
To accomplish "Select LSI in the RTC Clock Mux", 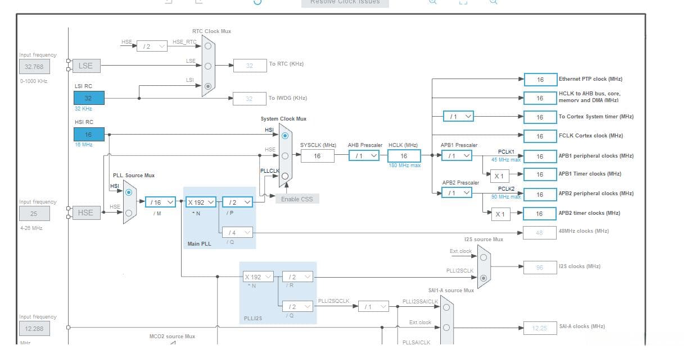I will tap(208, 86).
